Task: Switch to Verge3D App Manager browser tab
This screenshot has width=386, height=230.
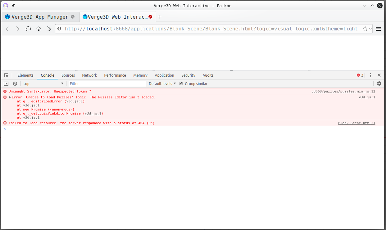Action: [x=40, y=17]
